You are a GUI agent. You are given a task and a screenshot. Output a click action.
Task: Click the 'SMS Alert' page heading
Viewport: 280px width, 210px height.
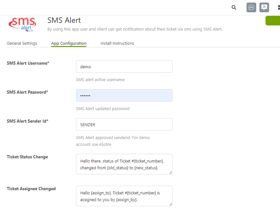coord(64,20)
